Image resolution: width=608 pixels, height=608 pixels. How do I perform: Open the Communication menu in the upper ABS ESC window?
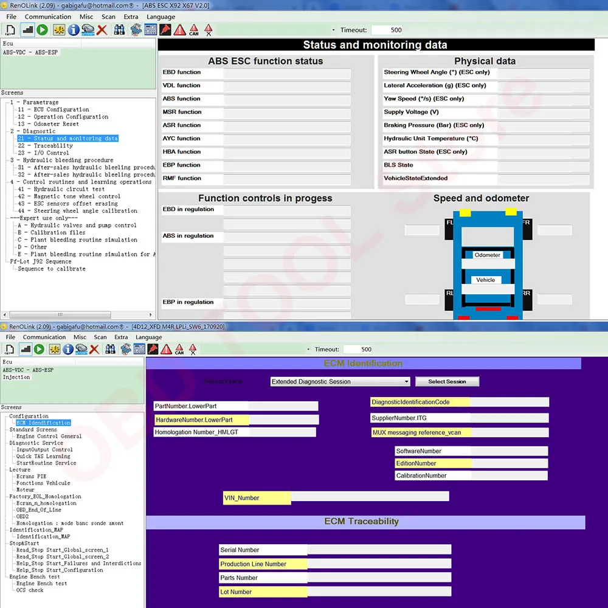[x=47, y=16]
